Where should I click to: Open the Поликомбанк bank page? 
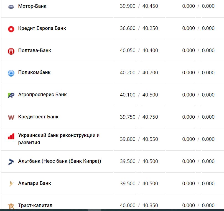tap(34, 73)
